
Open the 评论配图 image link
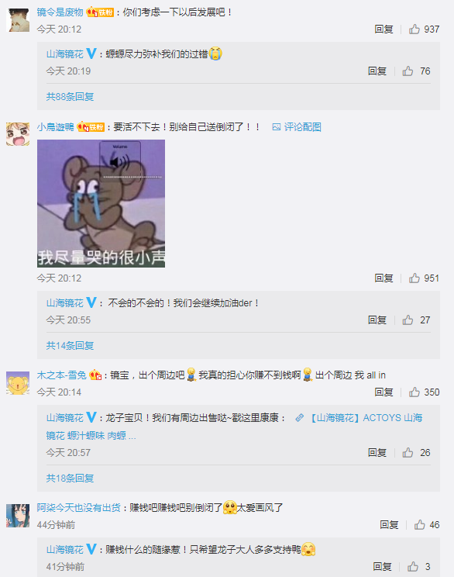point(297,127)
